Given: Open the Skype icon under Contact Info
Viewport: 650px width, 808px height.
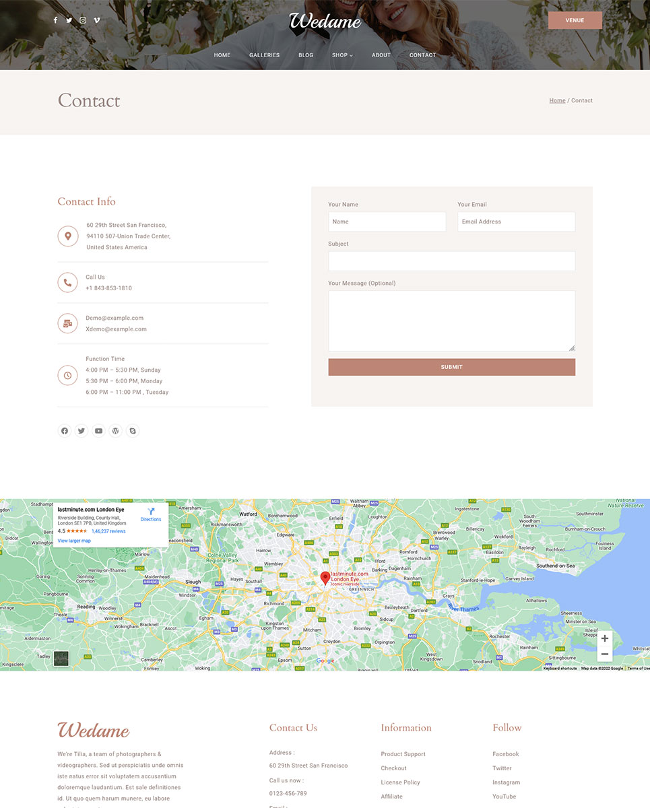Looking at the screenshot, I should (132, 430).
